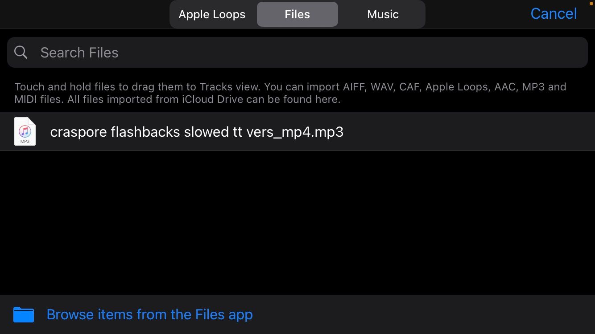Tap the music note on file thumbnail
Image resolution: width=595 pixels, height=334 pixels.
click(x=25, y=131)
